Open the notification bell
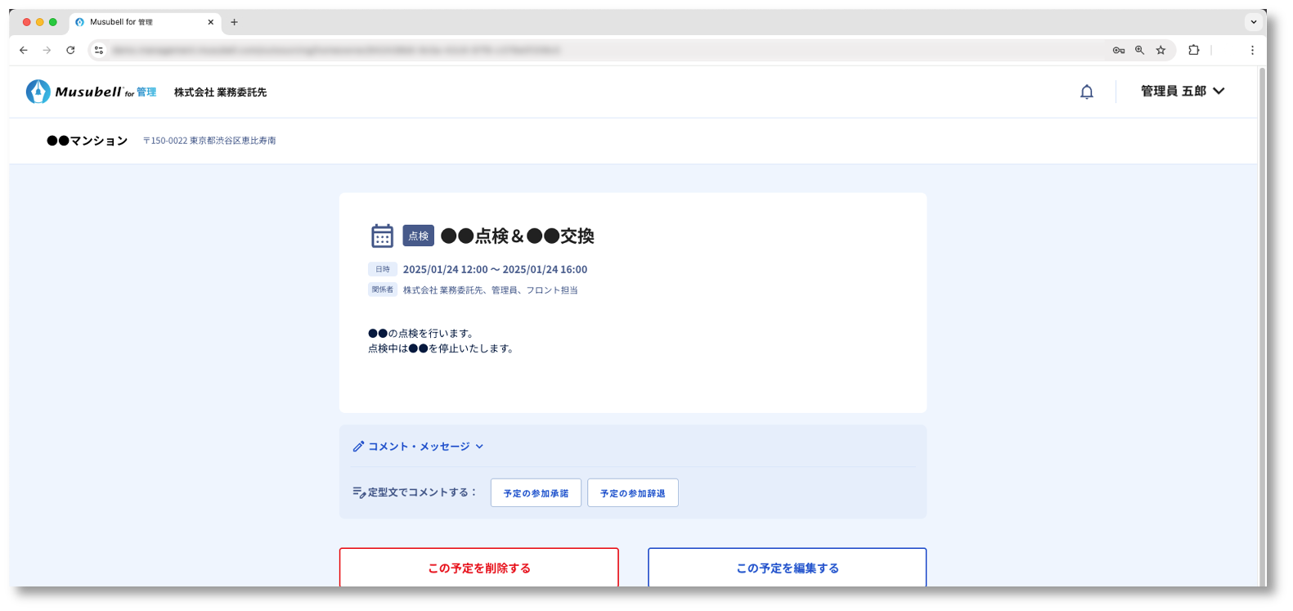This screenshot has height=611, width=1293. click(x=1086, y=92)
